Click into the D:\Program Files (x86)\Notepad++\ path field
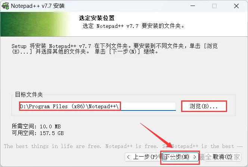This screenshot has height=167, width=248. (97, 106)
